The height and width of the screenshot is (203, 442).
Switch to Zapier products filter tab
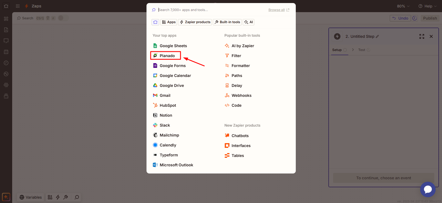click(195, 22)
